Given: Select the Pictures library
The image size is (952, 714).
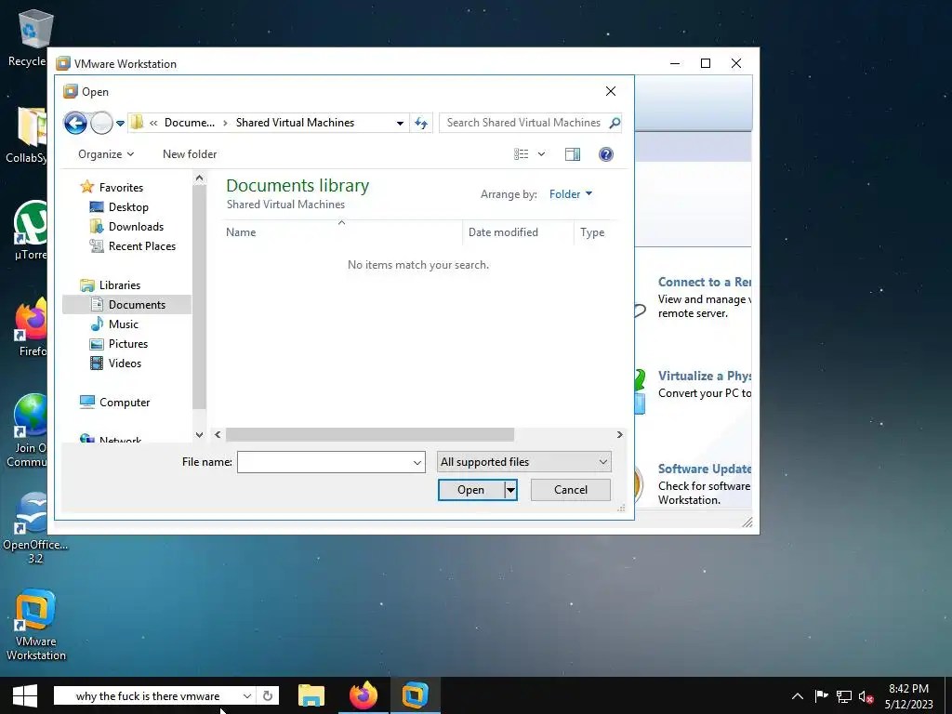Looking at the screenshot, I should click(x=119, y=344).
